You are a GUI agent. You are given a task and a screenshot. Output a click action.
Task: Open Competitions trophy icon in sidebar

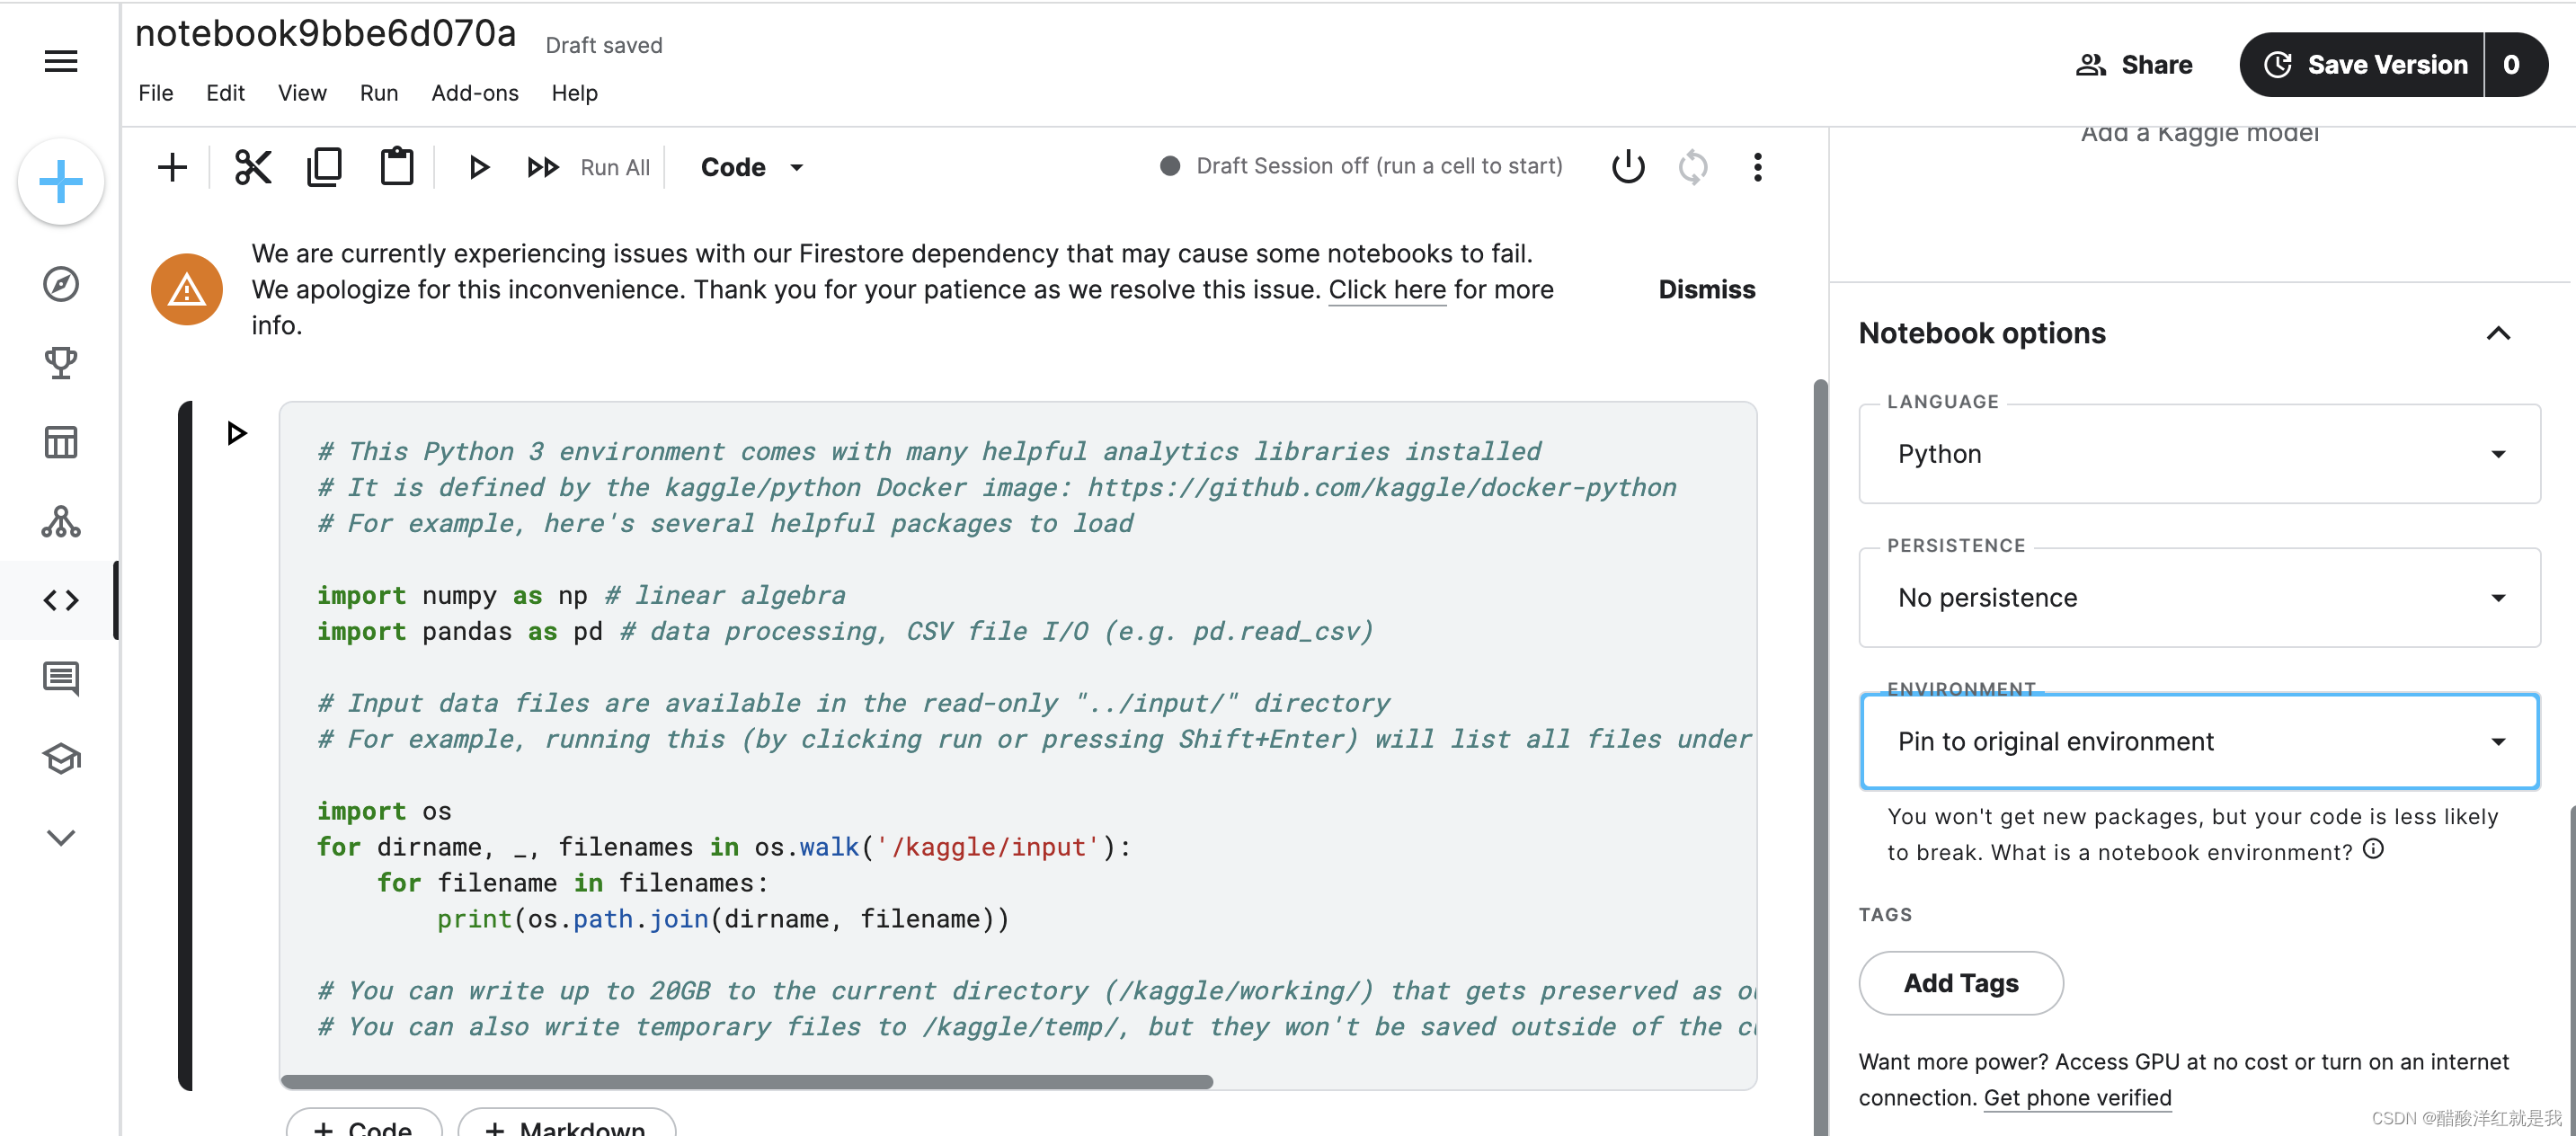pos(61,362)
